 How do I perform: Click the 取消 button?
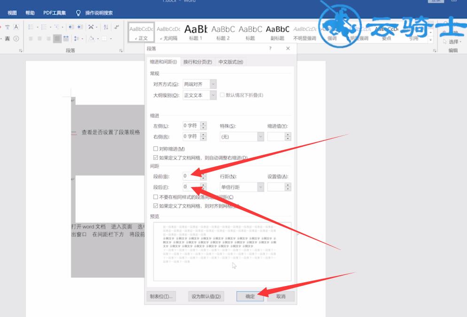[x=281, y=296]
